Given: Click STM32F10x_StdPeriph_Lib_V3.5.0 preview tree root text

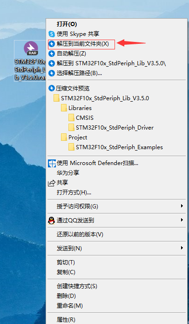Looking at the screenshot, I should (x=105, y=98).
